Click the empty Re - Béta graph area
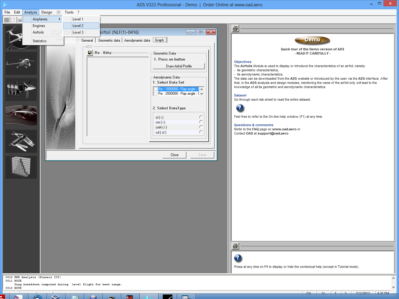The height and width of the screenshot is (299, 399). click(x=118, y=96)
